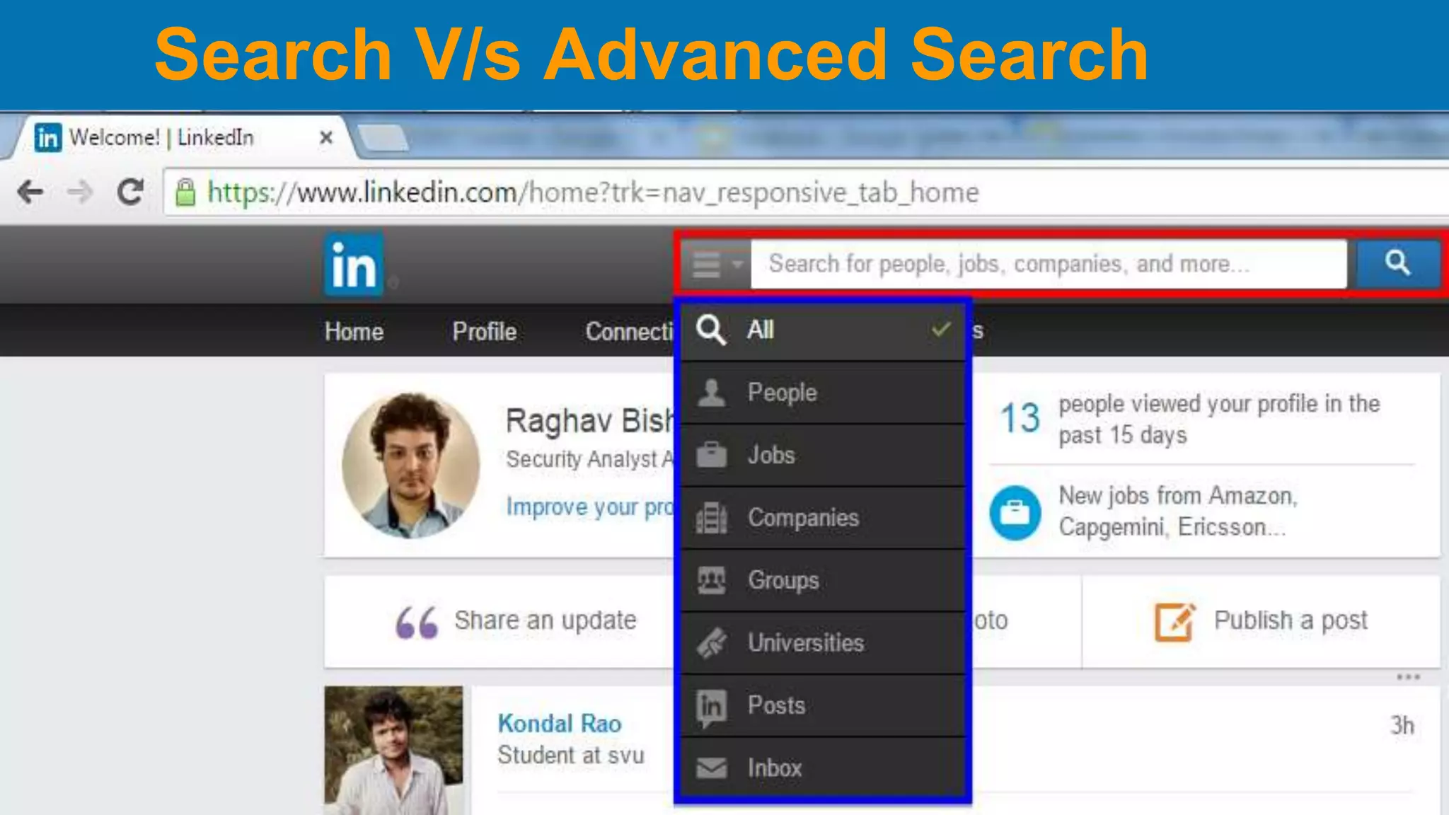Click the Posts LinkedIn speech icon
The image size is (1449, 815).
pyautogui.click(x=711, y=707)
